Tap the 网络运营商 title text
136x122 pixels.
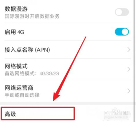tap(19, 88)
